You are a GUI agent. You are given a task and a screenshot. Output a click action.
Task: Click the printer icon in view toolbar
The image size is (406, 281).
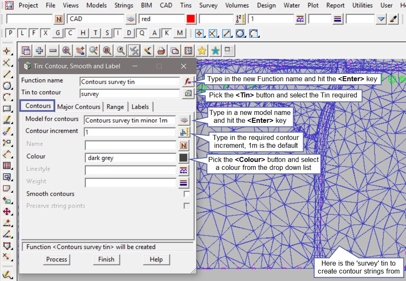coord(161,50)
